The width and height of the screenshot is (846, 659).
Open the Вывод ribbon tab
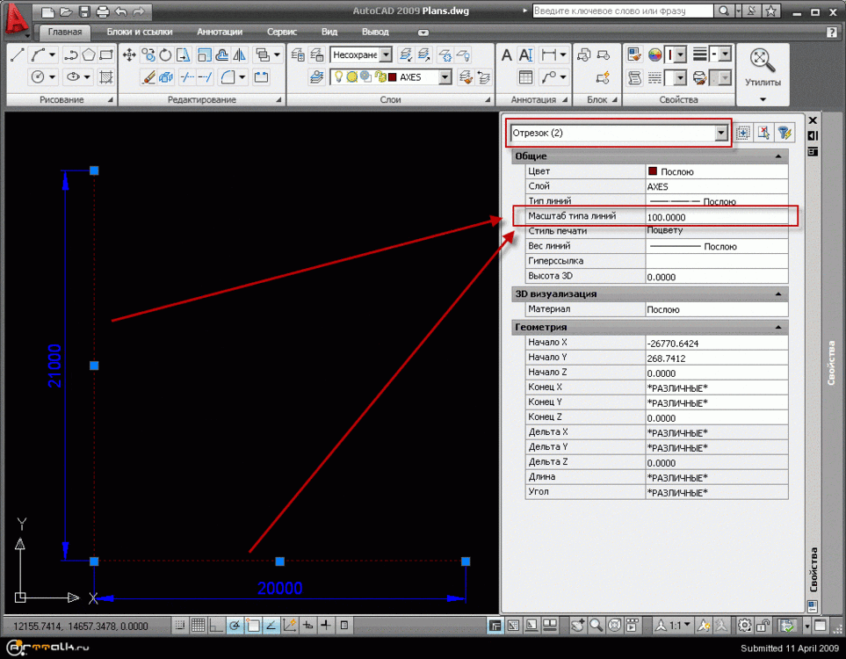[x=375, y=32]
